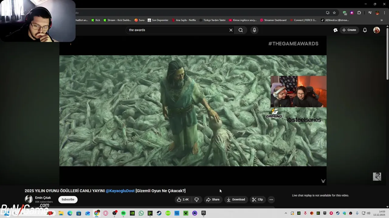Click the purple extension icon in toolbar
This screenshot has width=389, height=218.
[x=352, y=13]
